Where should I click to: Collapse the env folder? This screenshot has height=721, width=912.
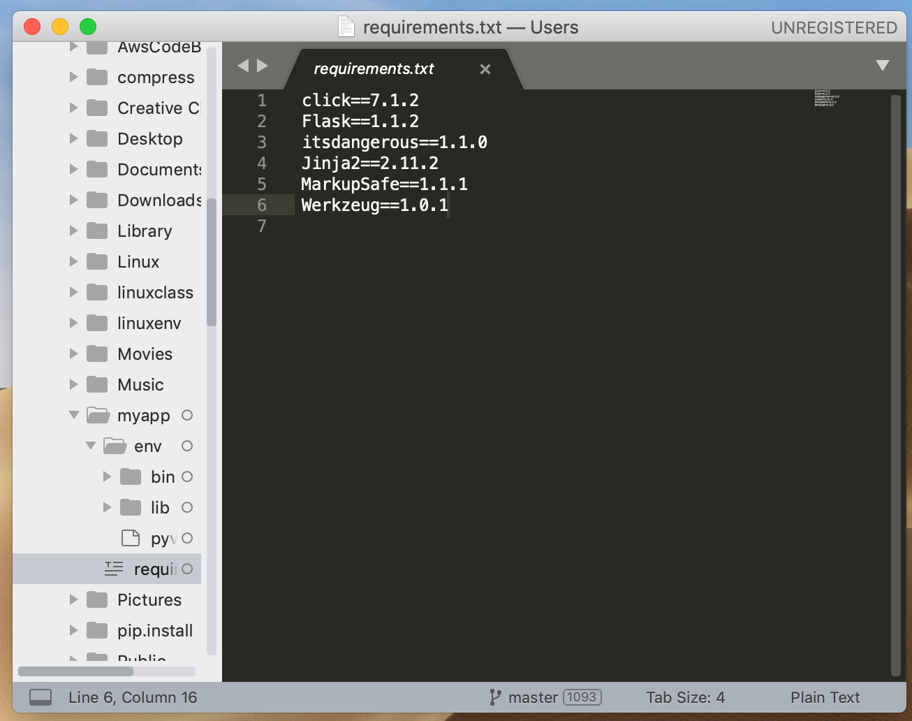(90, 446)
